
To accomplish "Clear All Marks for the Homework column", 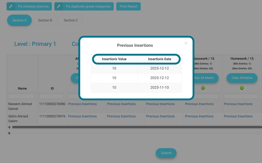I will (x=242, y=78).
